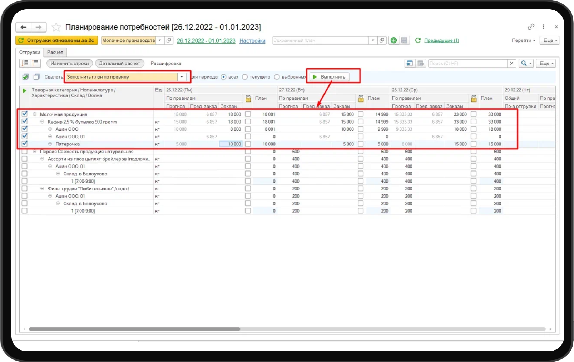
Task: Click the Изменить строки button
Action: pyautogui.click(x=70, y=63)
